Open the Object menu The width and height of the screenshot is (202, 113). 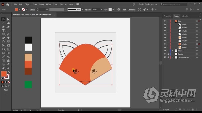point(27,4)
